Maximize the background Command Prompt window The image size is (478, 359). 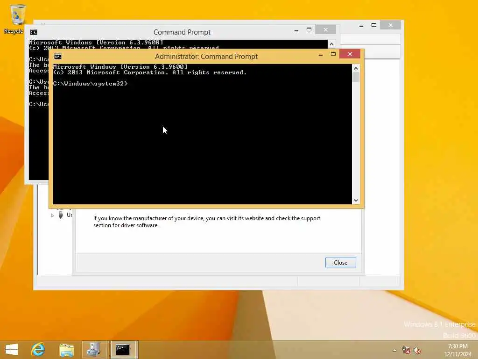pyautogui.click(x=309, y=29)
